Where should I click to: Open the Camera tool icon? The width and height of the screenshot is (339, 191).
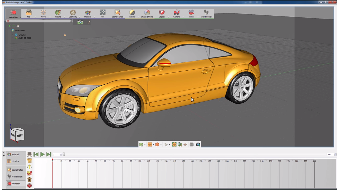pyautogui.click(x=177, y=13)
